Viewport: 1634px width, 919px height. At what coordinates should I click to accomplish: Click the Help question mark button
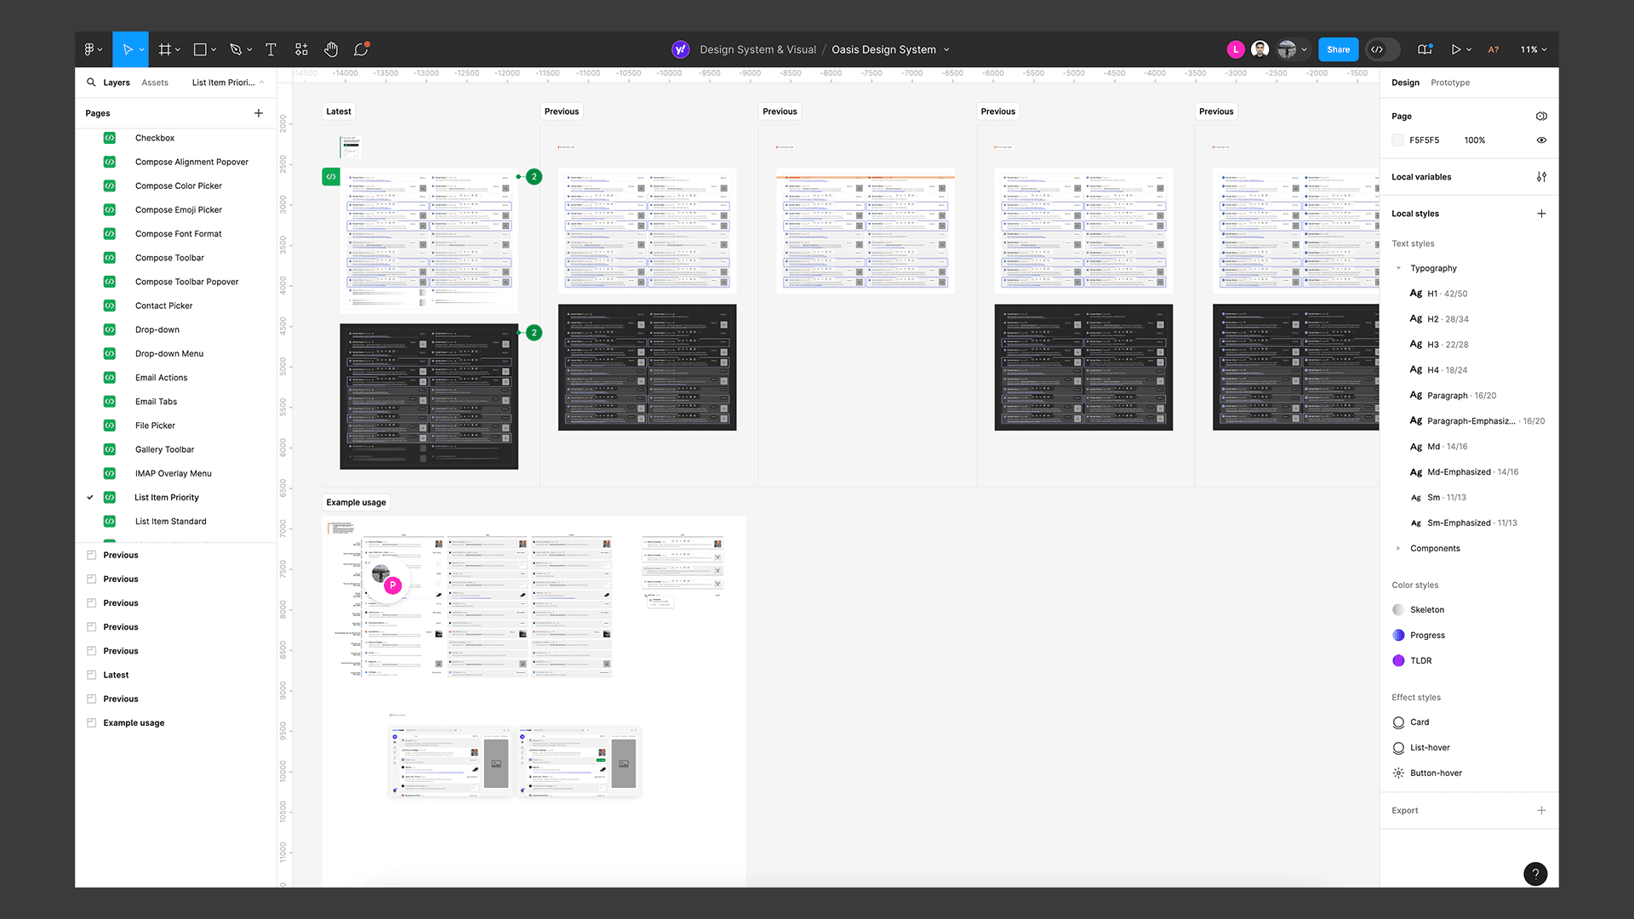tap(1535, 874)
